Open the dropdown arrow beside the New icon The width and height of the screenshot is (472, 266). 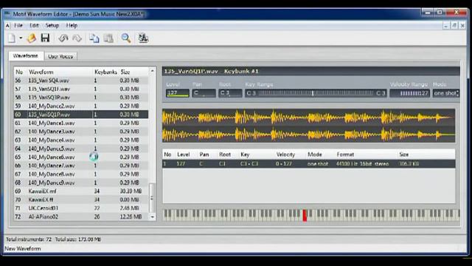click(21, 38)
